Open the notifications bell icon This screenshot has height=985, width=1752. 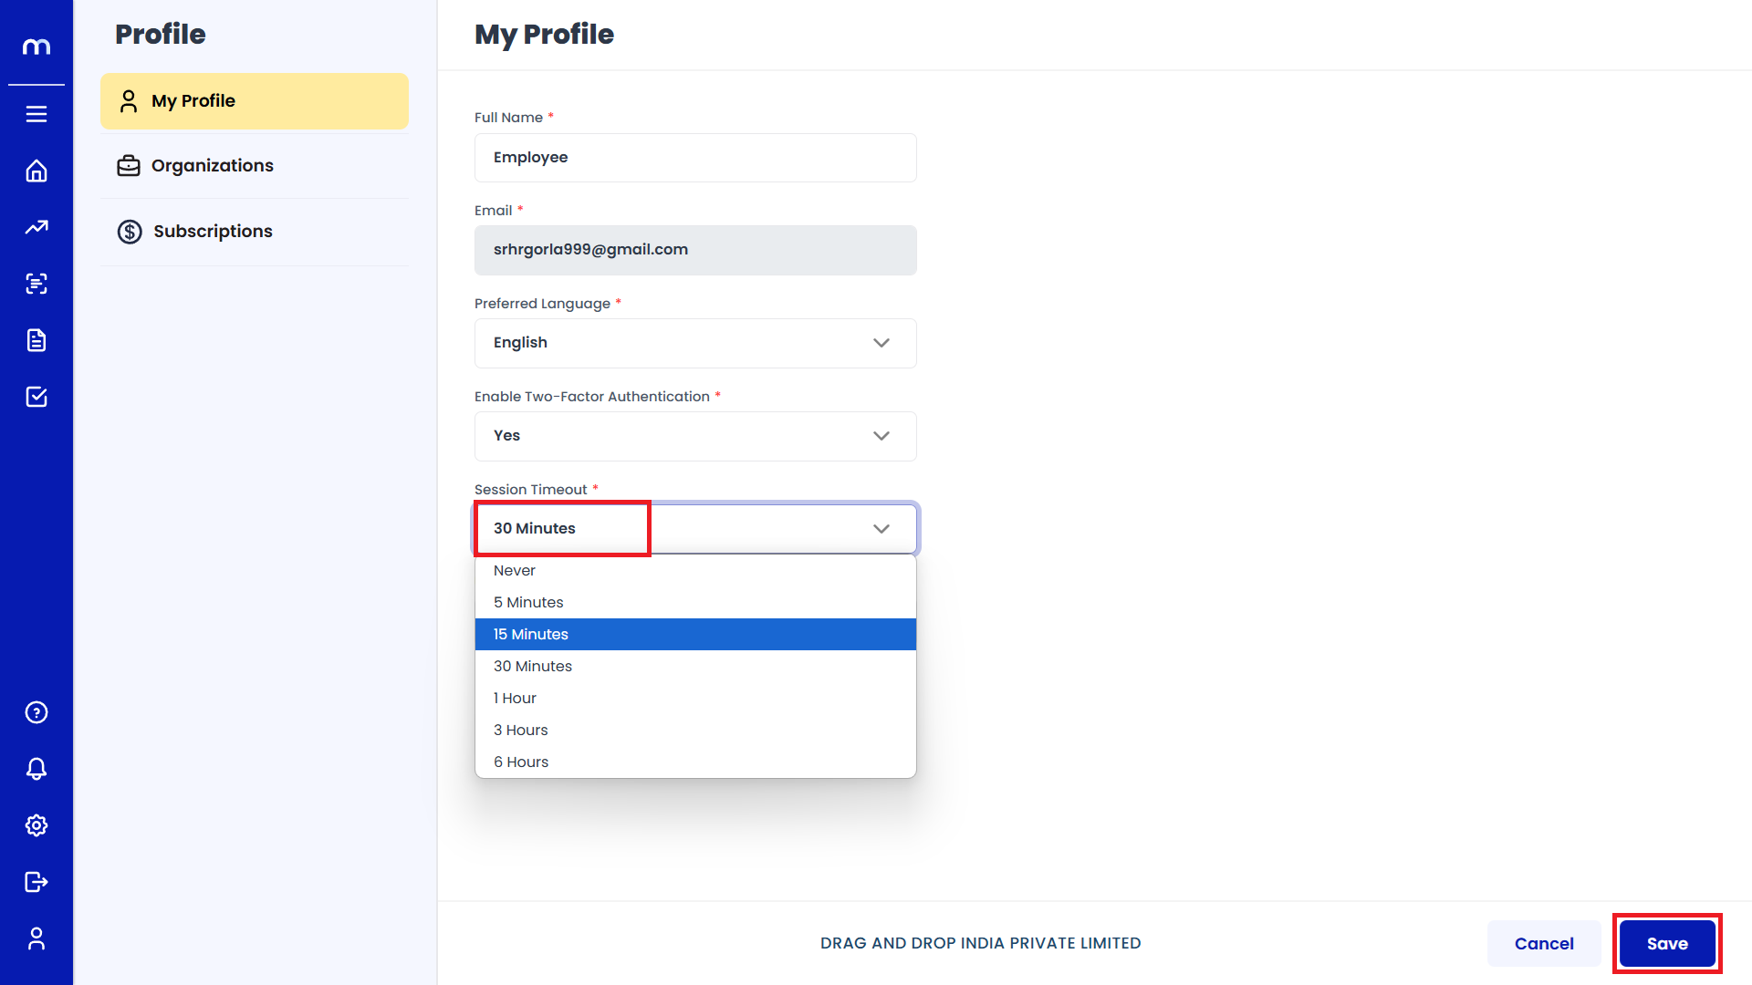coord(36,769)
